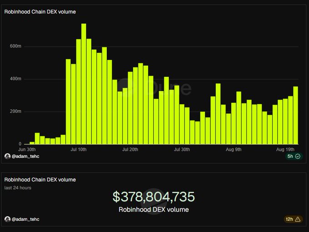The height and width of the screenshot is (232, 309).
Task: Click the 0 y-axis label
Action: point(20,144)
